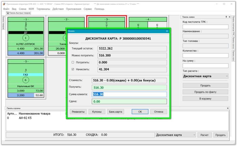Click the Арти... column header
Viewport: 237px width, 146px height.
click(x=12, y=113)
